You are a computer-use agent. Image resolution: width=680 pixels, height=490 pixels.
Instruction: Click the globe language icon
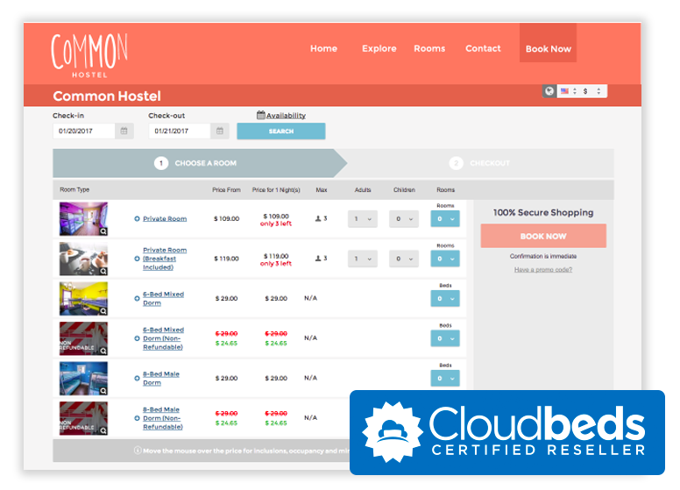click(x=549, y=91)
